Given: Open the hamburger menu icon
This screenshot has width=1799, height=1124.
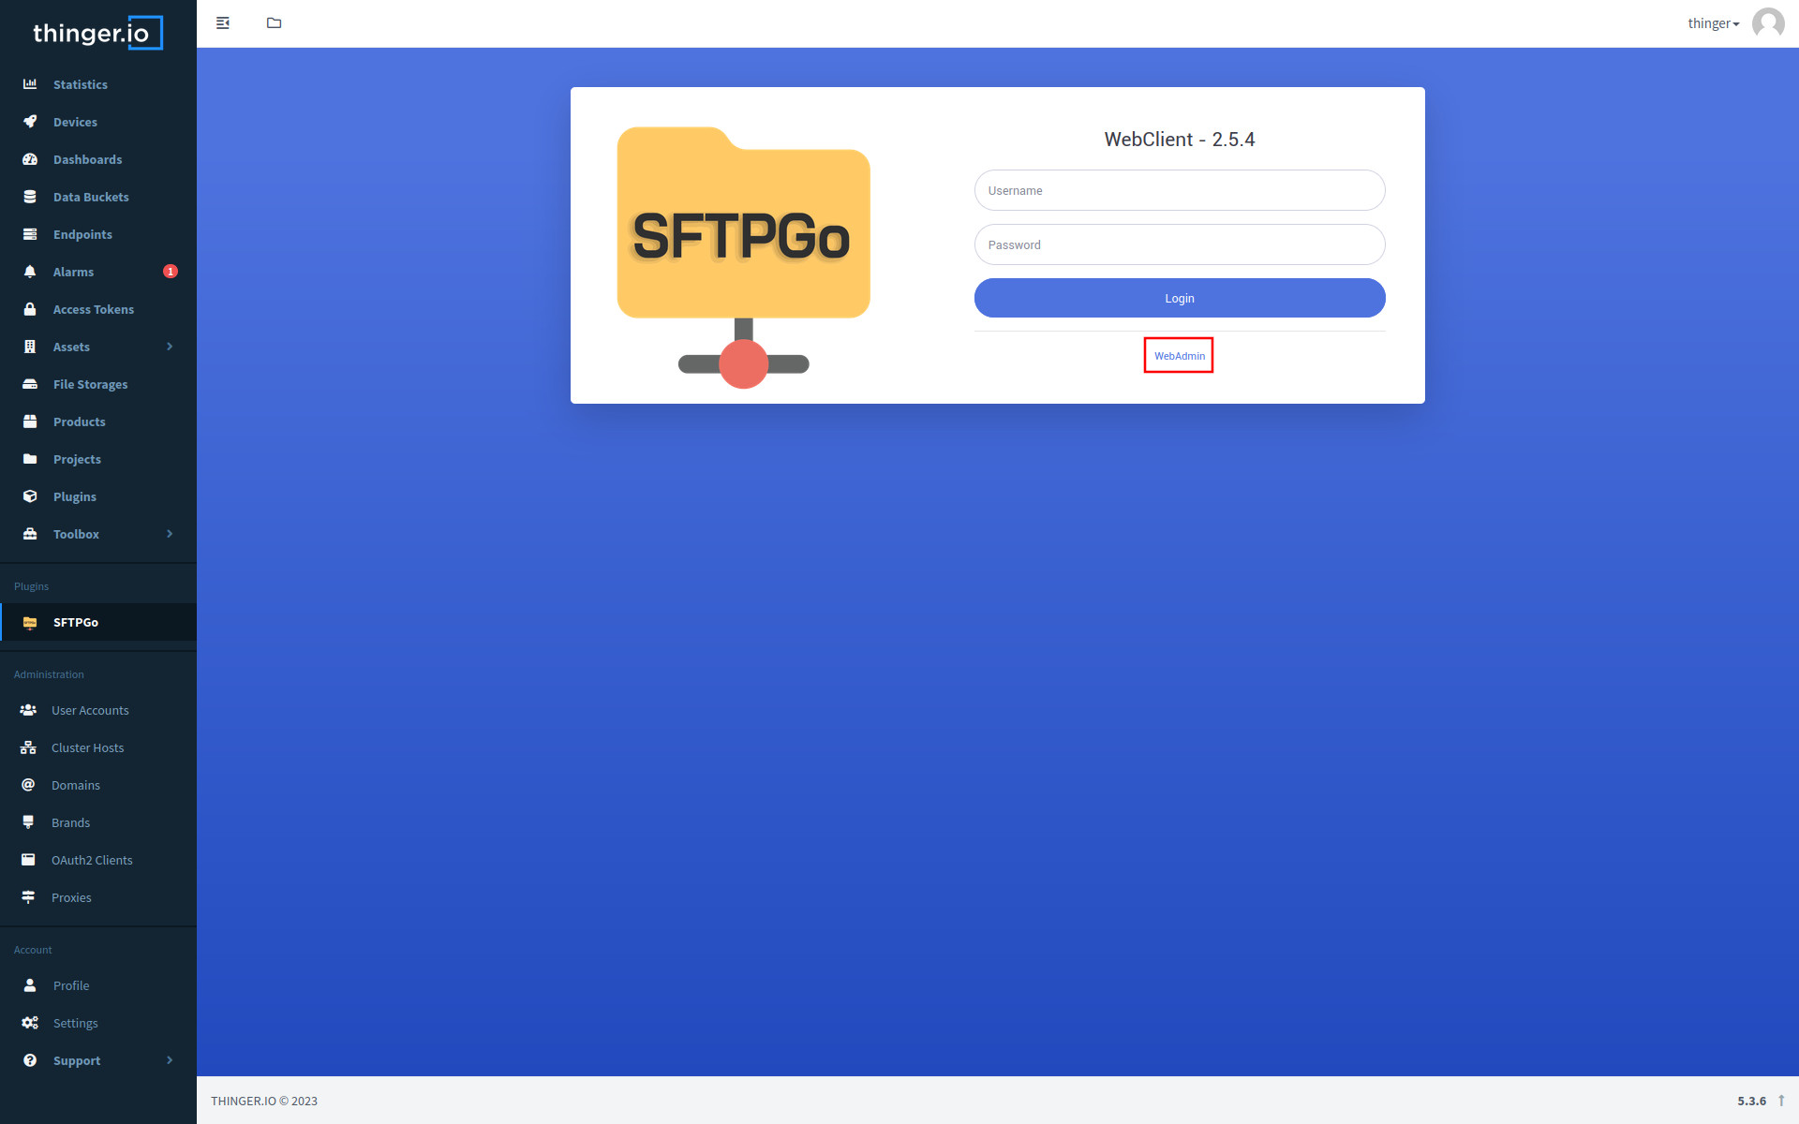Looking at the screenshot, I should pyautogui.click(x=223, y=23).
